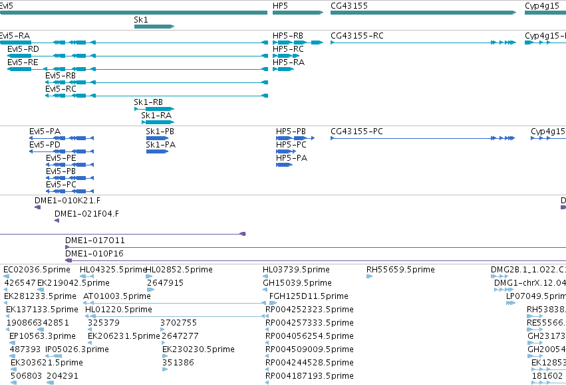The height and width of the screenshot is (386, 566).
Task: Select the 2647277 feature label
Action: pos(180,336)
